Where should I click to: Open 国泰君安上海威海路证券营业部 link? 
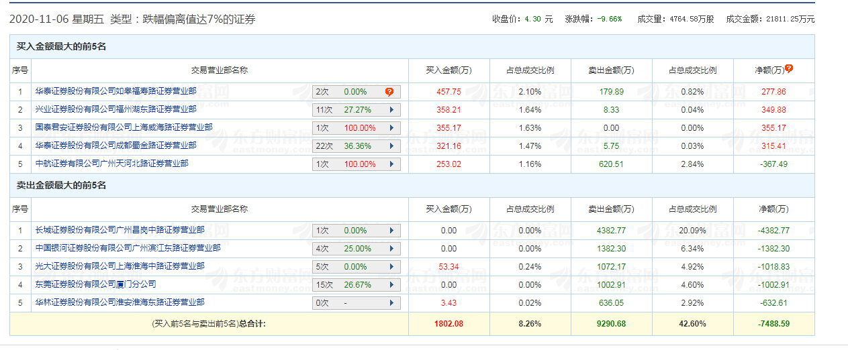pyautogui.click(x=124, y=127)
